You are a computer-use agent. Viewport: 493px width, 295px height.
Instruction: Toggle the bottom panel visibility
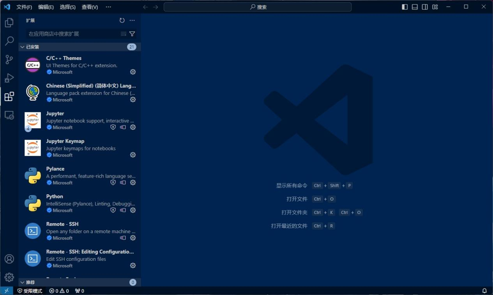coord(415,7)
